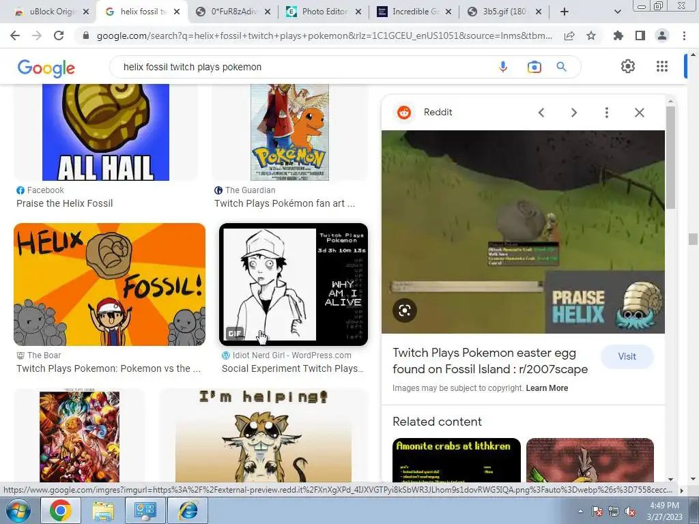This screenshot has width=699, height=524.
Task: Click Idiot Nerd Girl WordPress source label
Action: [x=286, y=355]
